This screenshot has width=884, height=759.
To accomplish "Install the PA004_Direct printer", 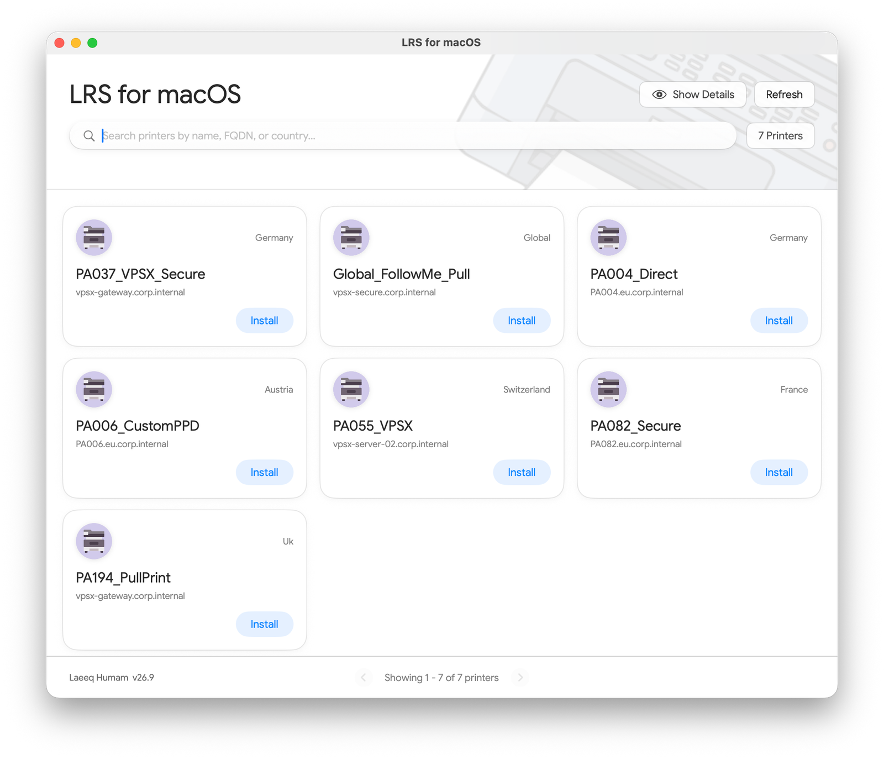I will tap(779, 321).
